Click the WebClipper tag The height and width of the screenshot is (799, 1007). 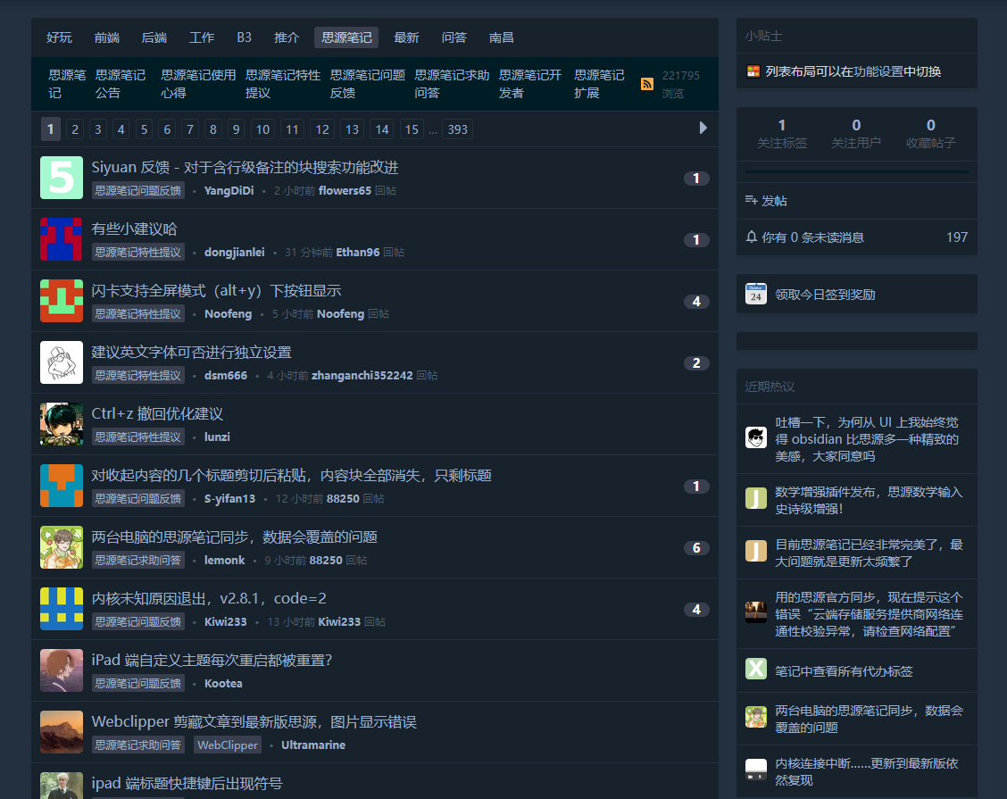pyautogui.click(x=227, y=745)
